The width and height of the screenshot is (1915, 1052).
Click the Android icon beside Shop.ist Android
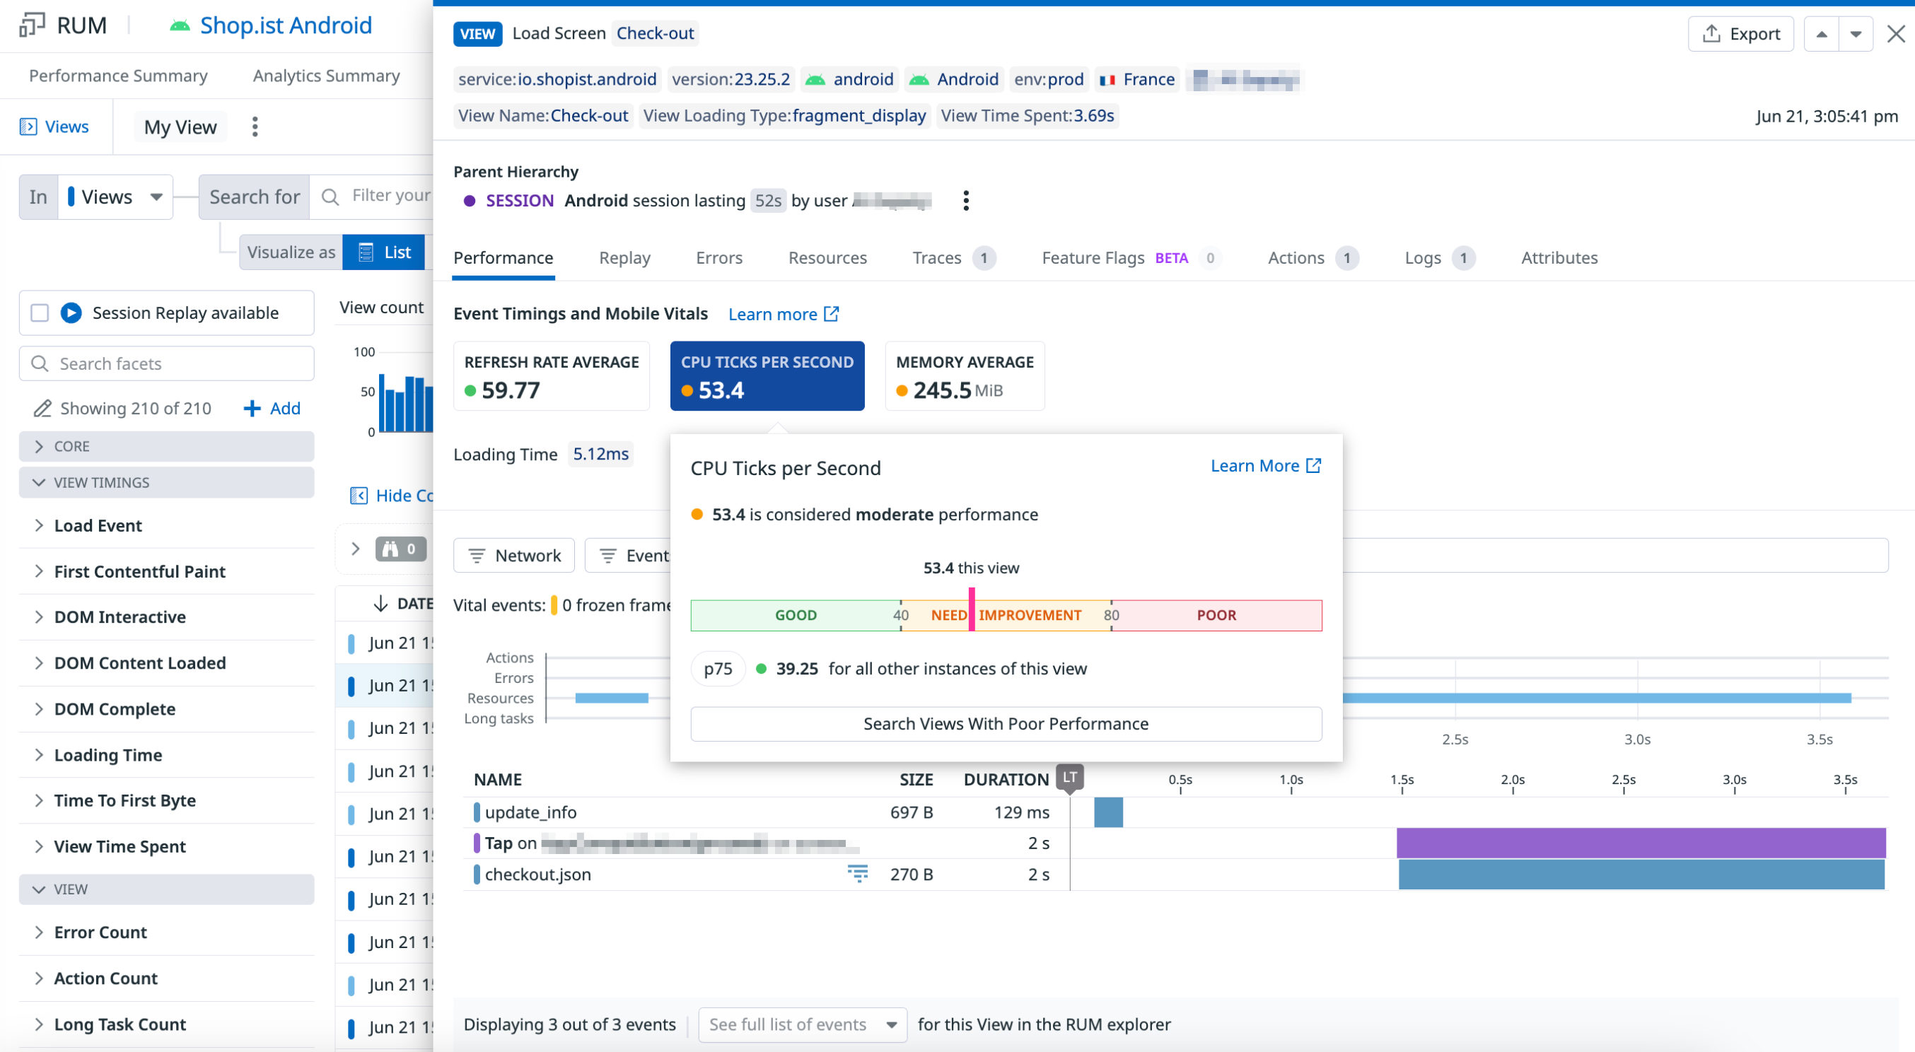coord(179,26)
